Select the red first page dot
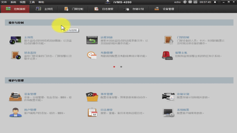 point(114,67)
